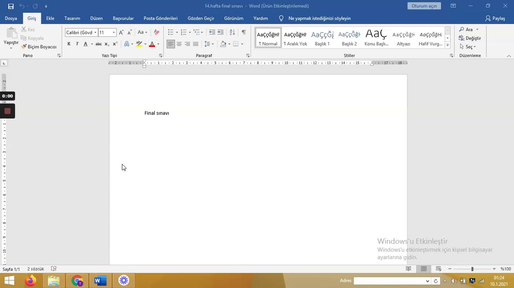Screen dimensions: 514x288
Task: Toggle underline (A) formatting
Action: [85, 44]
